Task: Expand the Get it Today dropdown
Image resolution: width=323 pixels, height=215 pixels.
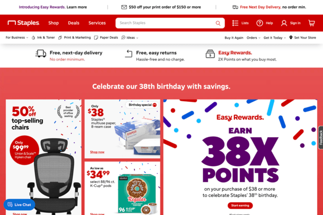Action: click(x=275, y=38)
